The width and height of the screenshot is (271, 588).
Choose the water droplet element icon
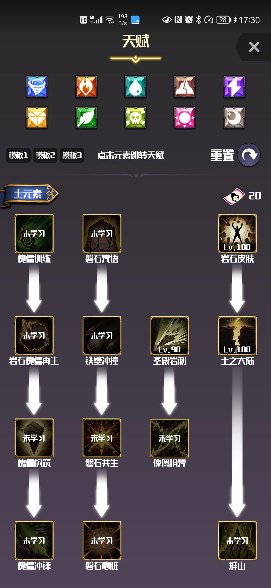click(135, 87)
